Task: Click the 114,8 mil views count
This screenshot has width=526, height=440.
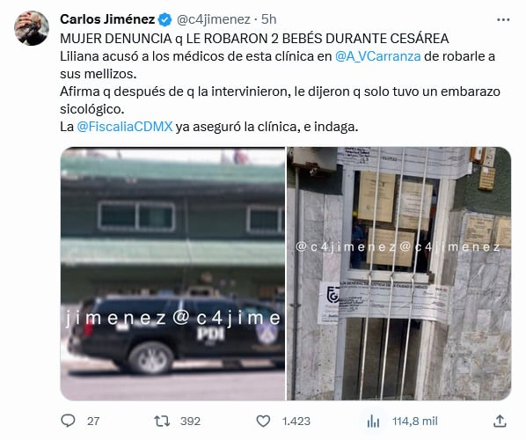Action: click(x=415, y=422)
